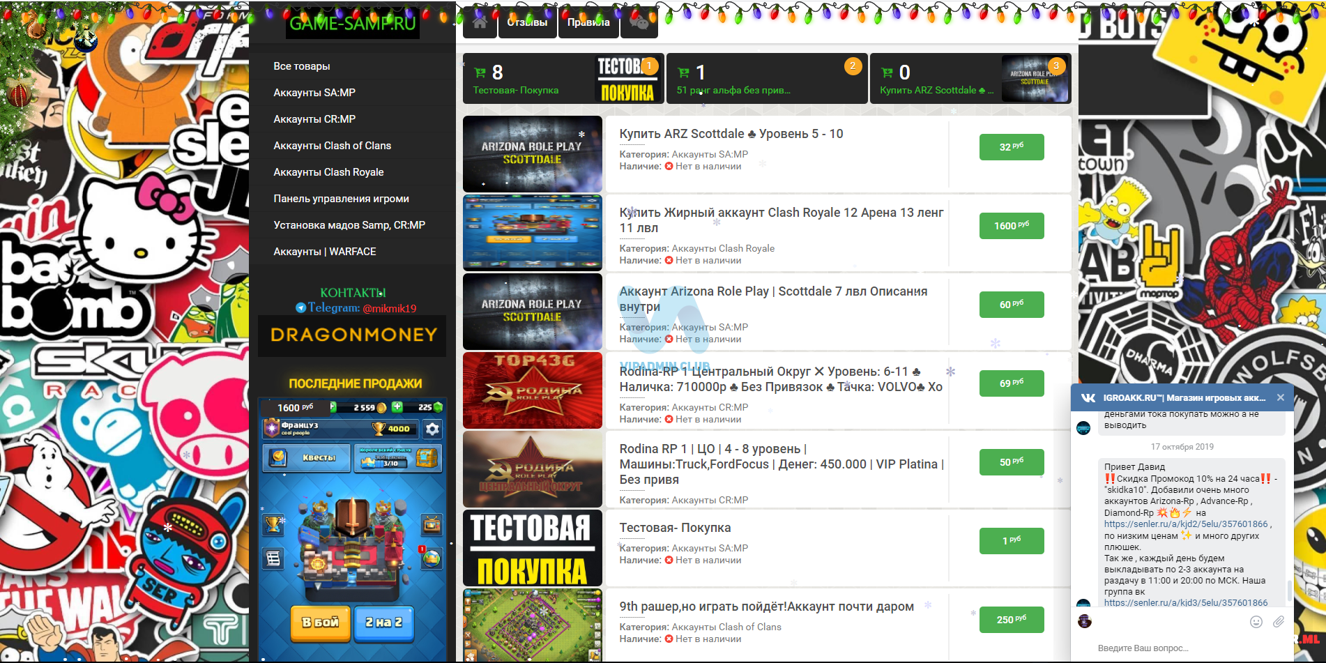Viewport: 1326px width, 663px height.
Task: Open senler.ru kjd2 link in chat
Action: pos(1186,524)
